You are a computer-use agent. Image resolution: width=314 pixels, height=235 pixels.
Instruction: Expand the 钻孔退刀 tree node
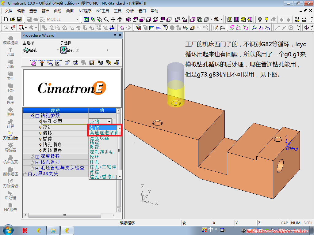[x=37, y=162]
